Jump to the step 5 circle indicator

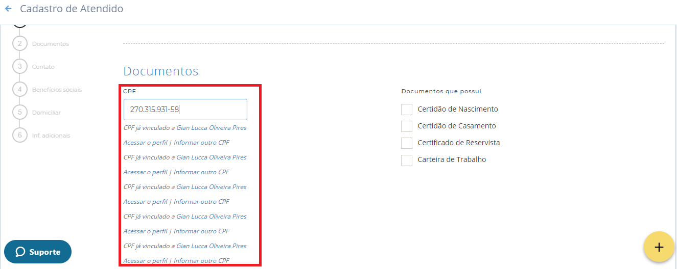click(x=20, y=113)
